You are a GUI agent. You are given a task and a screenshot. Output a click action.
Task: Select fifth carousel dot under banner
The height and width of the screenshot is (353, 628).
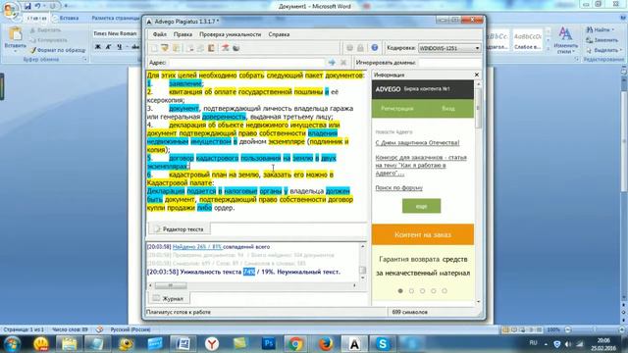(445, 291)
